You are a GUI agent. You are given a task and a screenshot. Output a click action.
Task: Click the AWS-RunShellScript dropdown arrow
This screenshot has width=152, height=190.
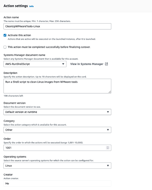63,64
